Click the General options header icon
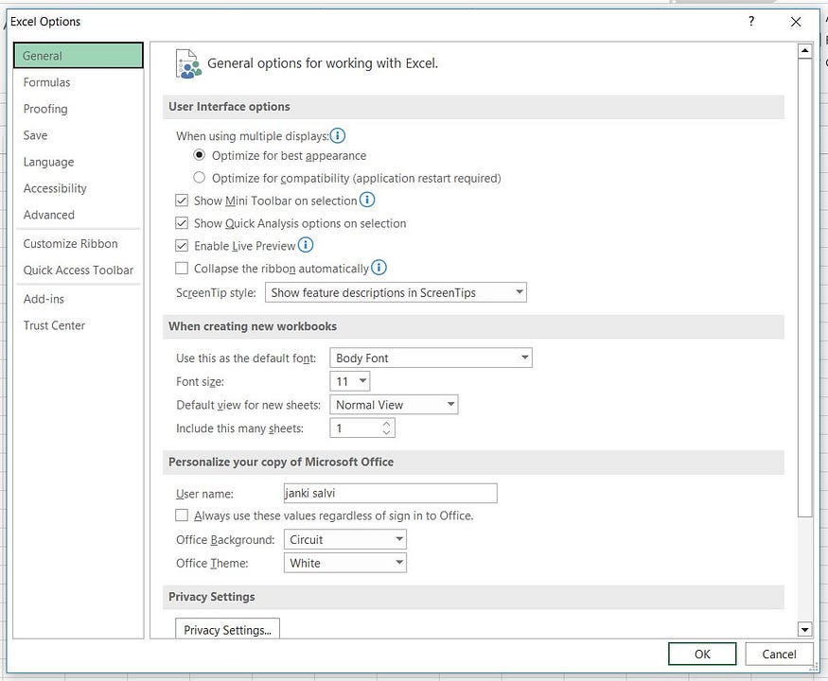Screen dimensions: 828x681 coord(188,64)
